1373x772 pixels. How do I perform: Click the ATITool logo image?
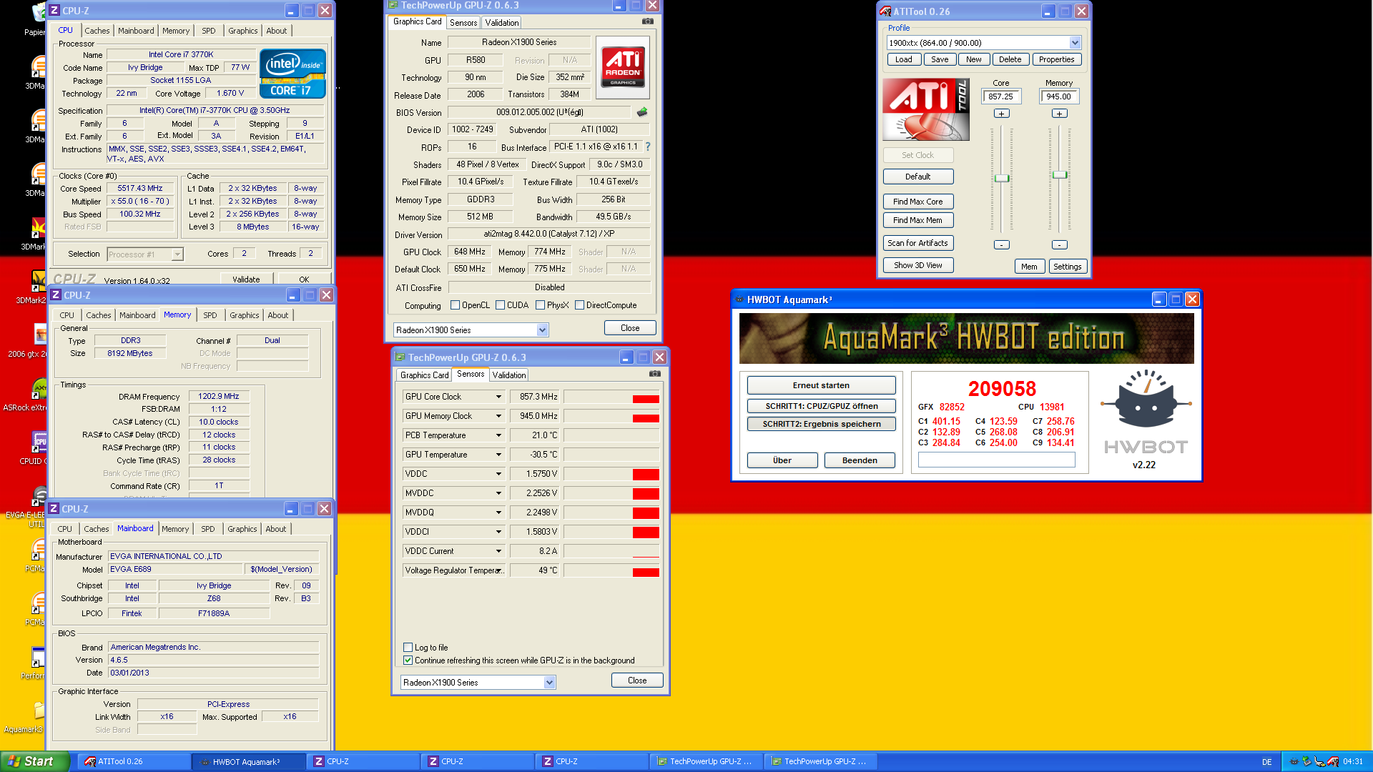926,109
